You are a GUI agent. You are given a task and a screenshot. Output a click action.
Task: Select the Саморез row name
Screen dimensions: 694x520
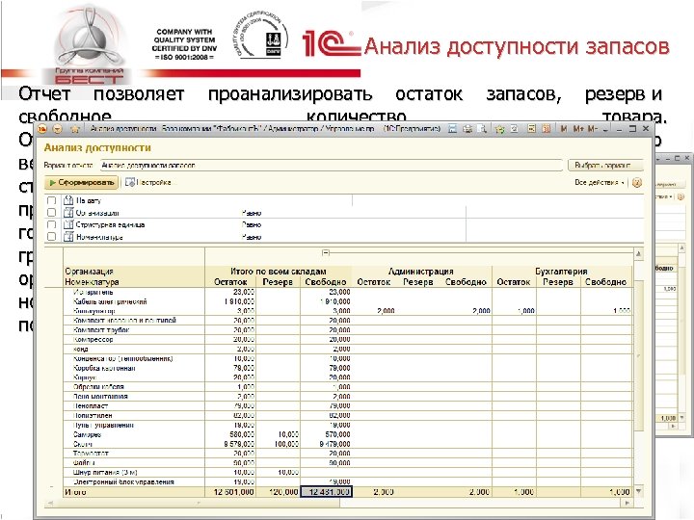[87, 434]
